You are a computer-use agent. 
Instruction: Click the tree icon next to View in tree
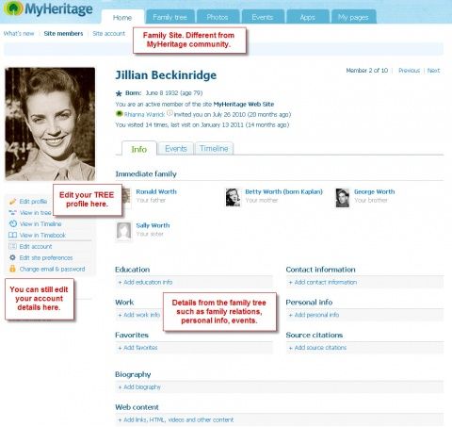pos(12,213)
